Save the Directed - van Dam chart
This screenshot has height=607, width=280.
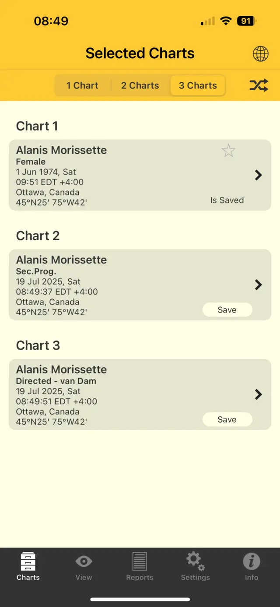coord(227,420)
